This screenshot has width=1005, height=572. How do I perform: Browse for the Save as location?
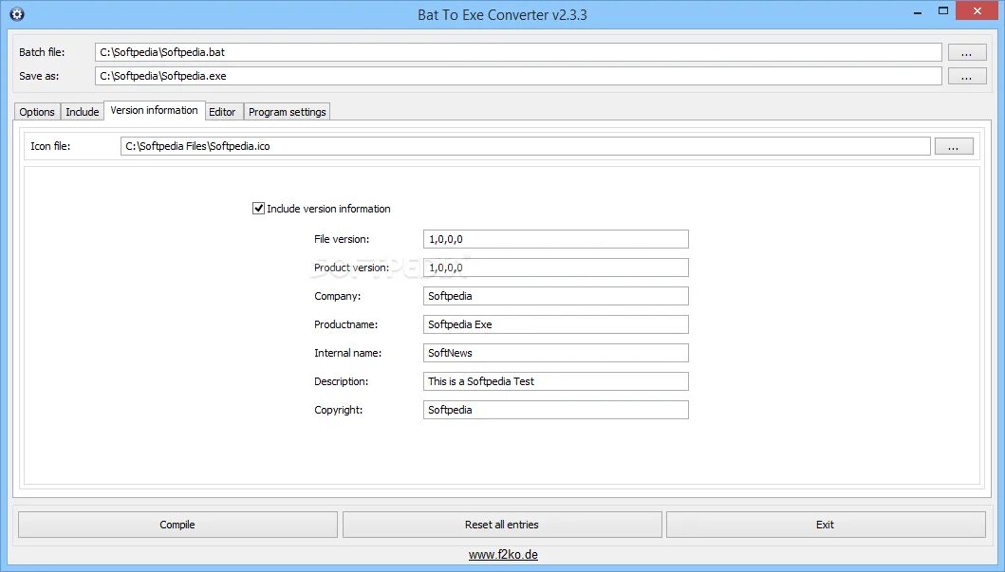pos(966,76)
